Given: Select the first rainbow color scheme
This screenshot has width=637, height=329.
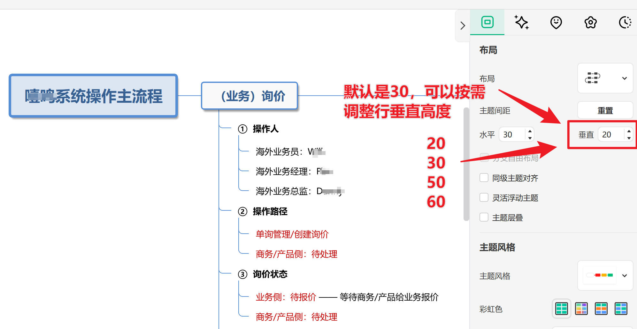Looking at the screenshot, I should click(562, 309).
